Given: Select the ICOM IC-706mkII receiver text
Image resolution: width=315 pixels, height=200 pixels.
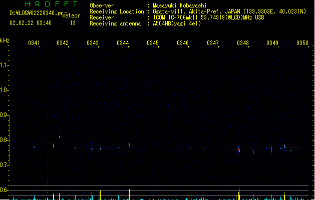Looking at the screenshot, I should (x=208, y=17).
